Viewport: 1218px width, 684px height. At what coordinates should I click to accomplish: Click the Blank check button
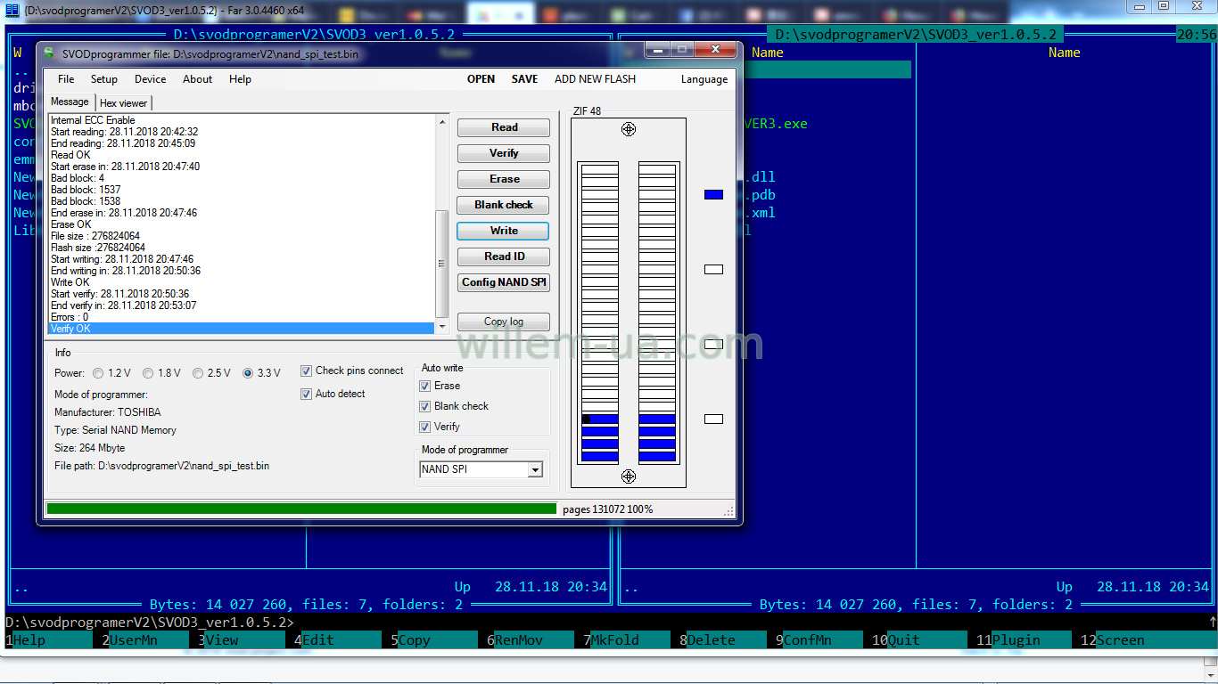504,205
